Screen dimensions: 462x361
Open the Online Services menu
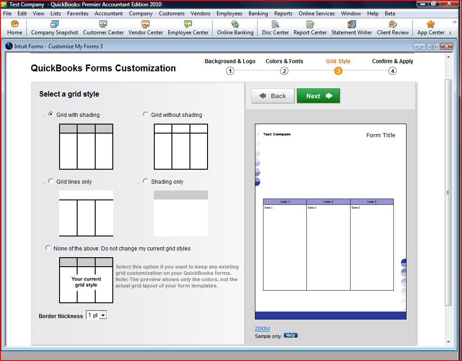point(317,14)
